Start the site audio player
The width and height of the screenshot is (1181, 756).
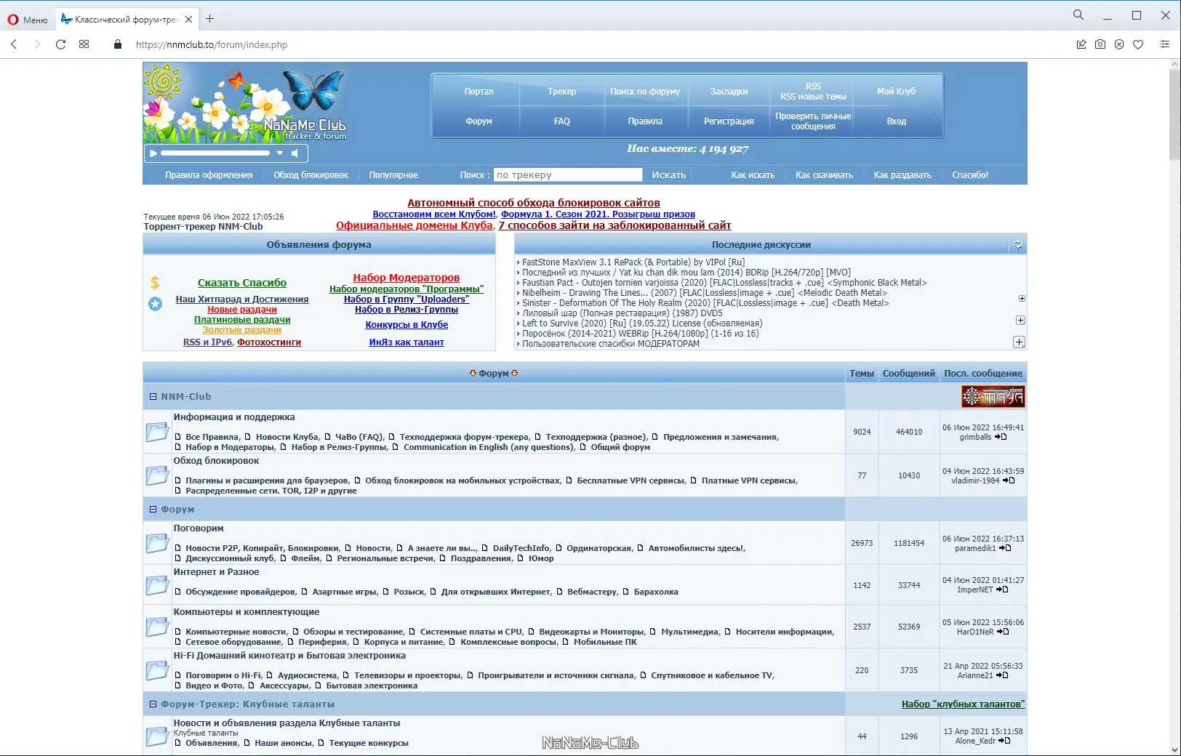pos(153,153)
